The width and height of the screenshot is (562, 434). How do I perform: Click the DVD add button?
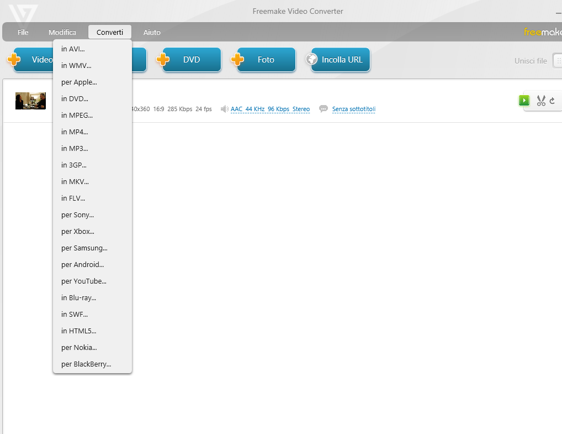tap(192, 60)
